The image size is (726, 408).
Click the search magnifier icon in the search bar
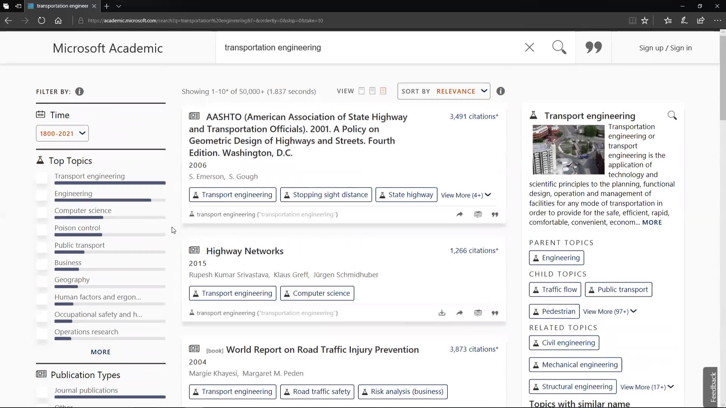(x=559, y=48)
